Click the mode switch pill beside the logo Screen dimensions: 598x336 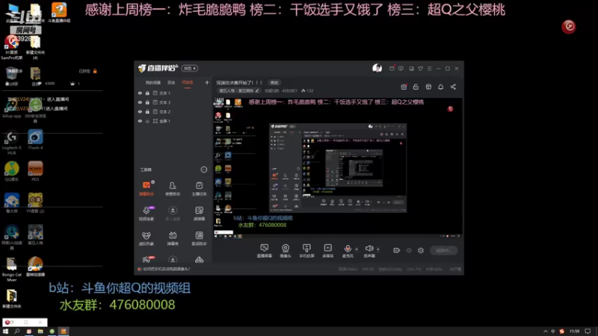click(x=190, y=68)
